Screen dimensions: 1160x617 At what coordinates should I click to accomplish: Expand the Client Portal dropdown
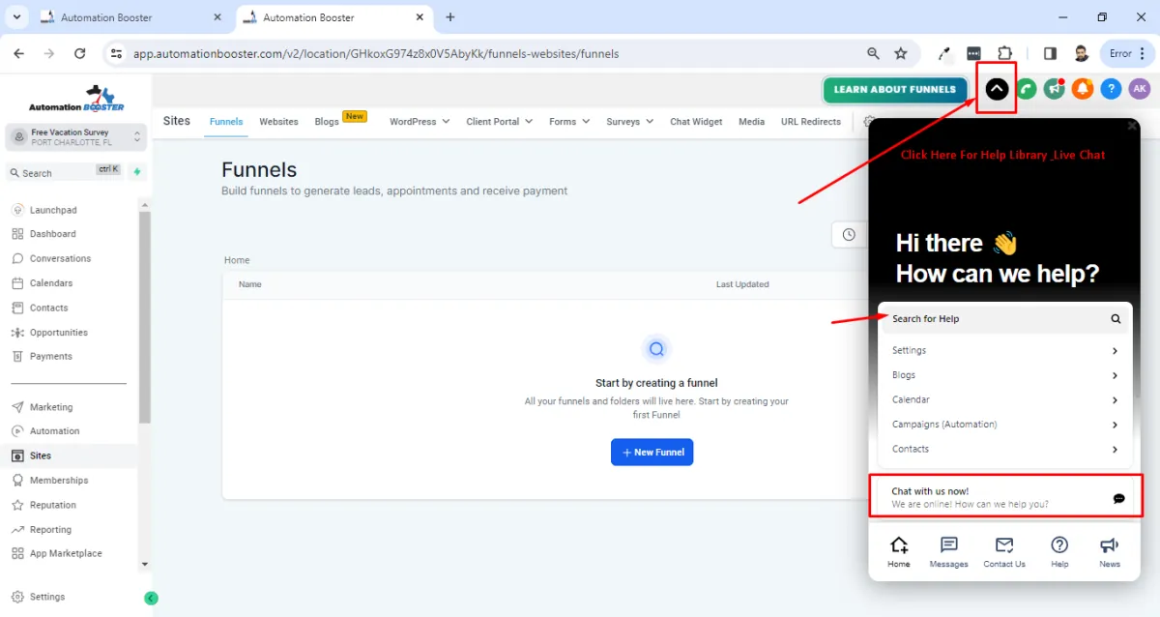500,122
